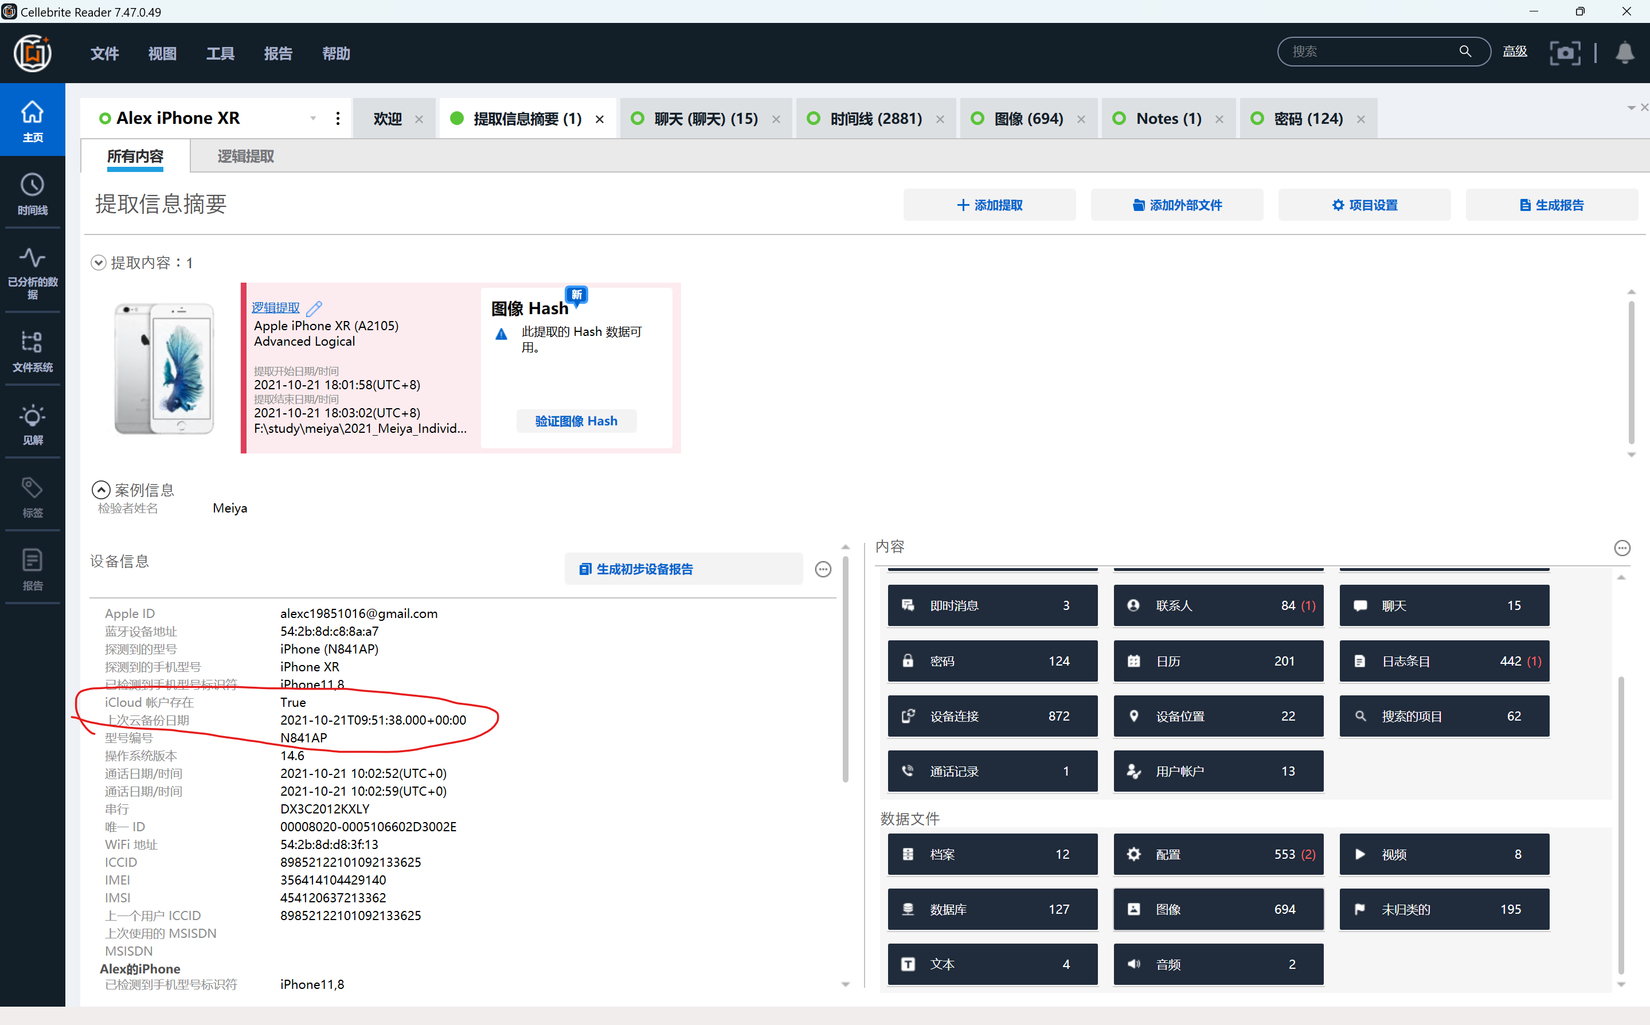The width and height of the screenshot is (1650, 1025).
Task: Open the 设备位置 22 content tile
Action: pyautogui.click(x=1218, y=716)
